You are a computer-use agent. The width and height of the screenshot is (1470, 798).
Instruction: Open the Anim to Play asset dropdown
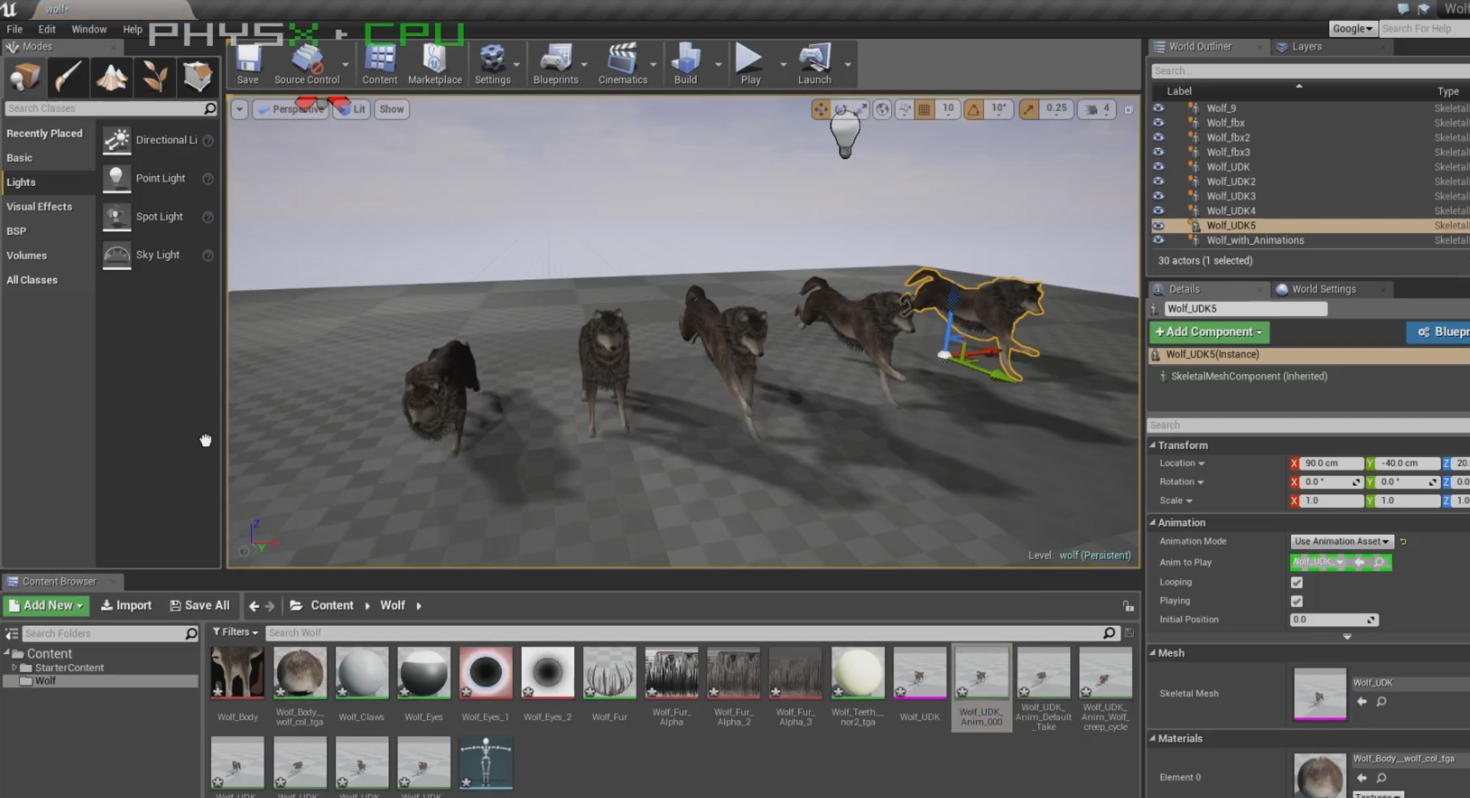[x=1318, y=562]
